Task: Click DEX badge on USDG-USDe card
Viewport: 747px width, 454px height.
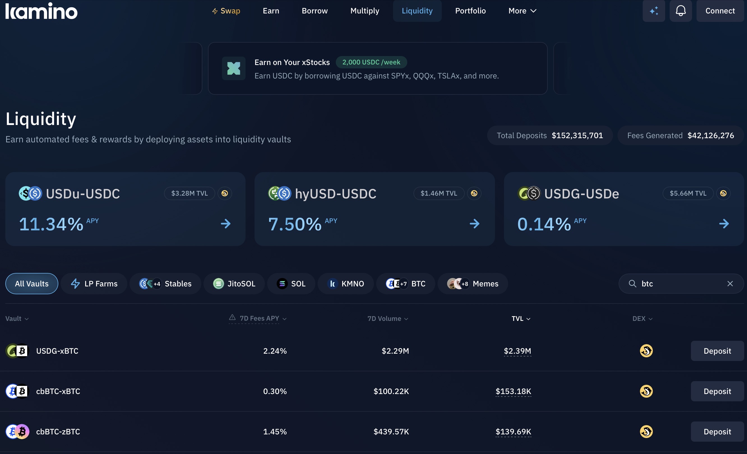Action: pyautogui.click(x=723, y=193)
